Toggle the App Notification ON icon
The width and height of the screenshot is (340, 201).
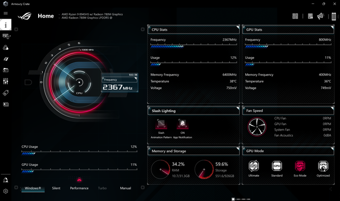click(183, 124)
